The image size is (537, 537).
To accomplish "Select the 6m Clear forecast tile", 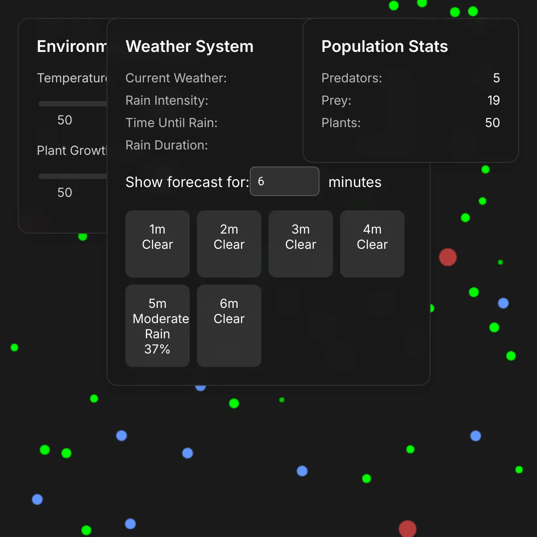I will click(229, 326).
